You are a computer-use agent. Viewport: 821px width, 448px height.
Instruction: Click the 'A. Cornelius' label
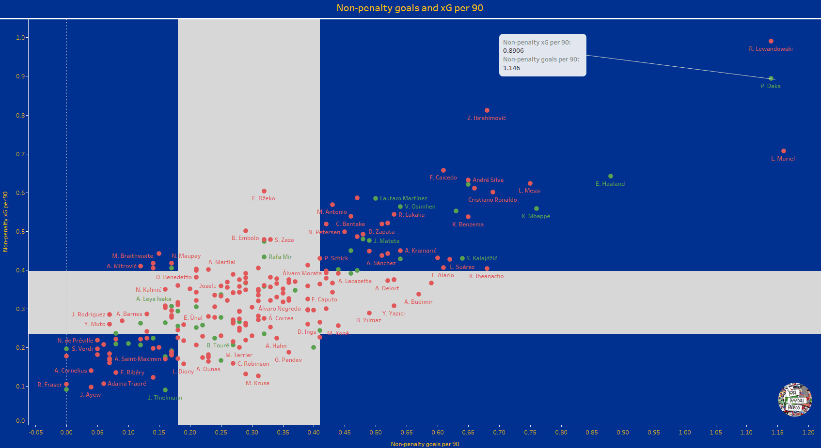[71, 371]
